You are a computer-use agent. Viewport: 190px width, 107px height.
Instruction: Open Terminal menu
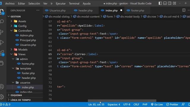click(x=74, y=4)
